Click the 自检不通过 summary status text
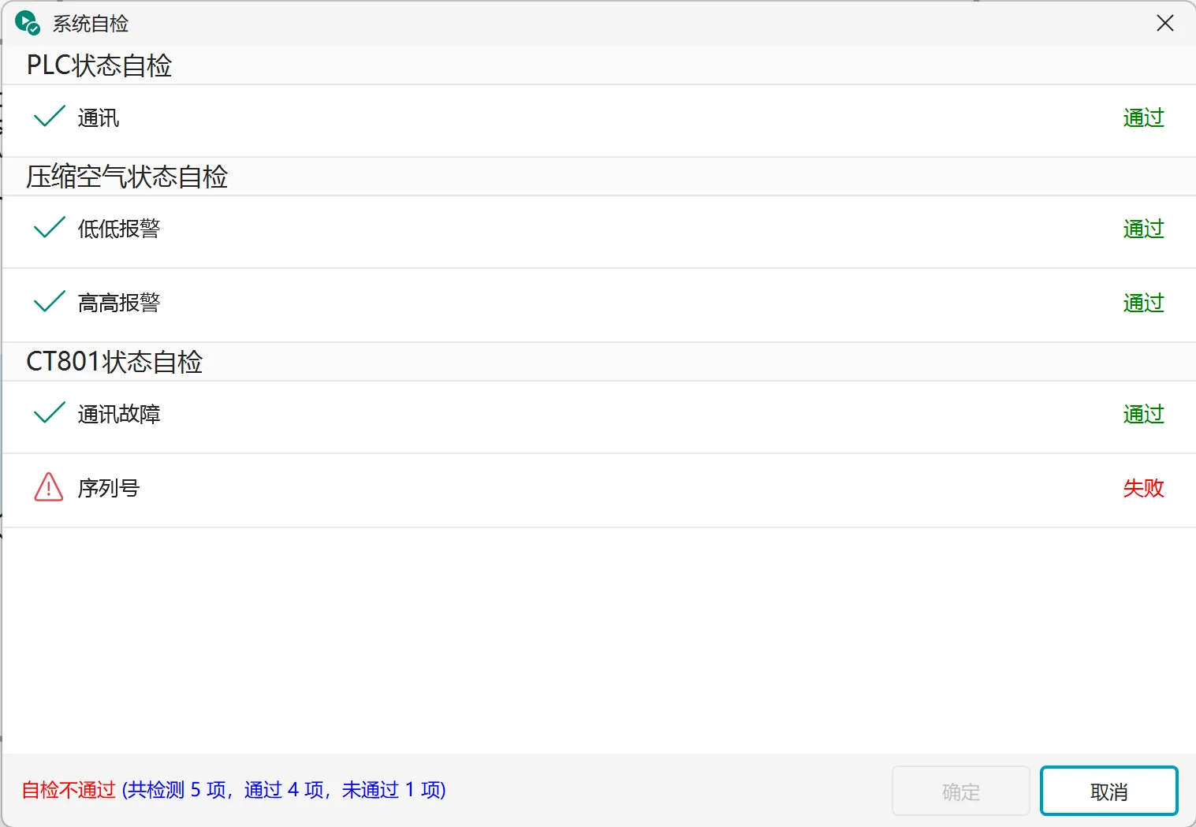The image size is (1196, 827). (69, 790)
